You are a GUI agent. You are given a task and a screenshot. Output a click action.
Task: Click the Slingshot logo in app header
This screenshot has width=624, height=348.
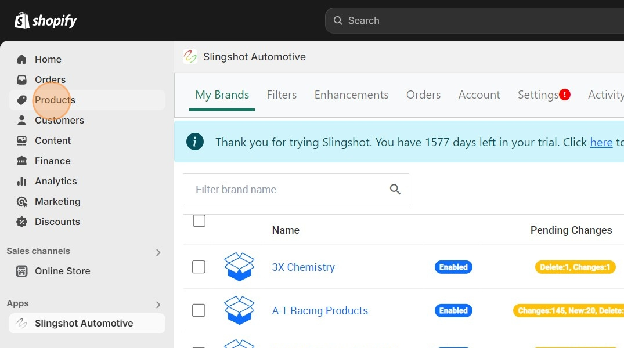[190, 56]
